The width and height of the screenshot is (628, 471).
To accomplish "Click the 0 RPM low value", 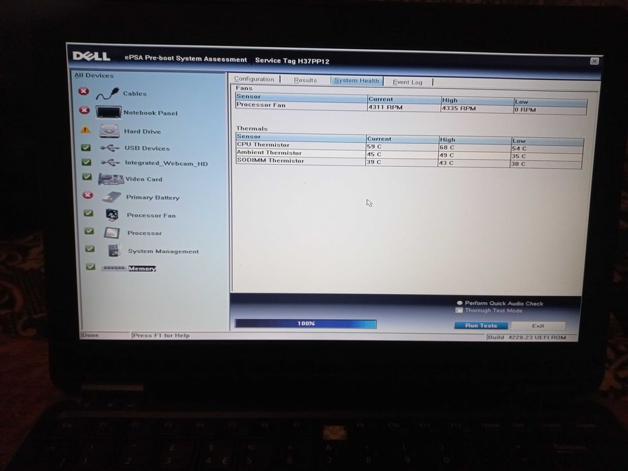I will [525, 110].
